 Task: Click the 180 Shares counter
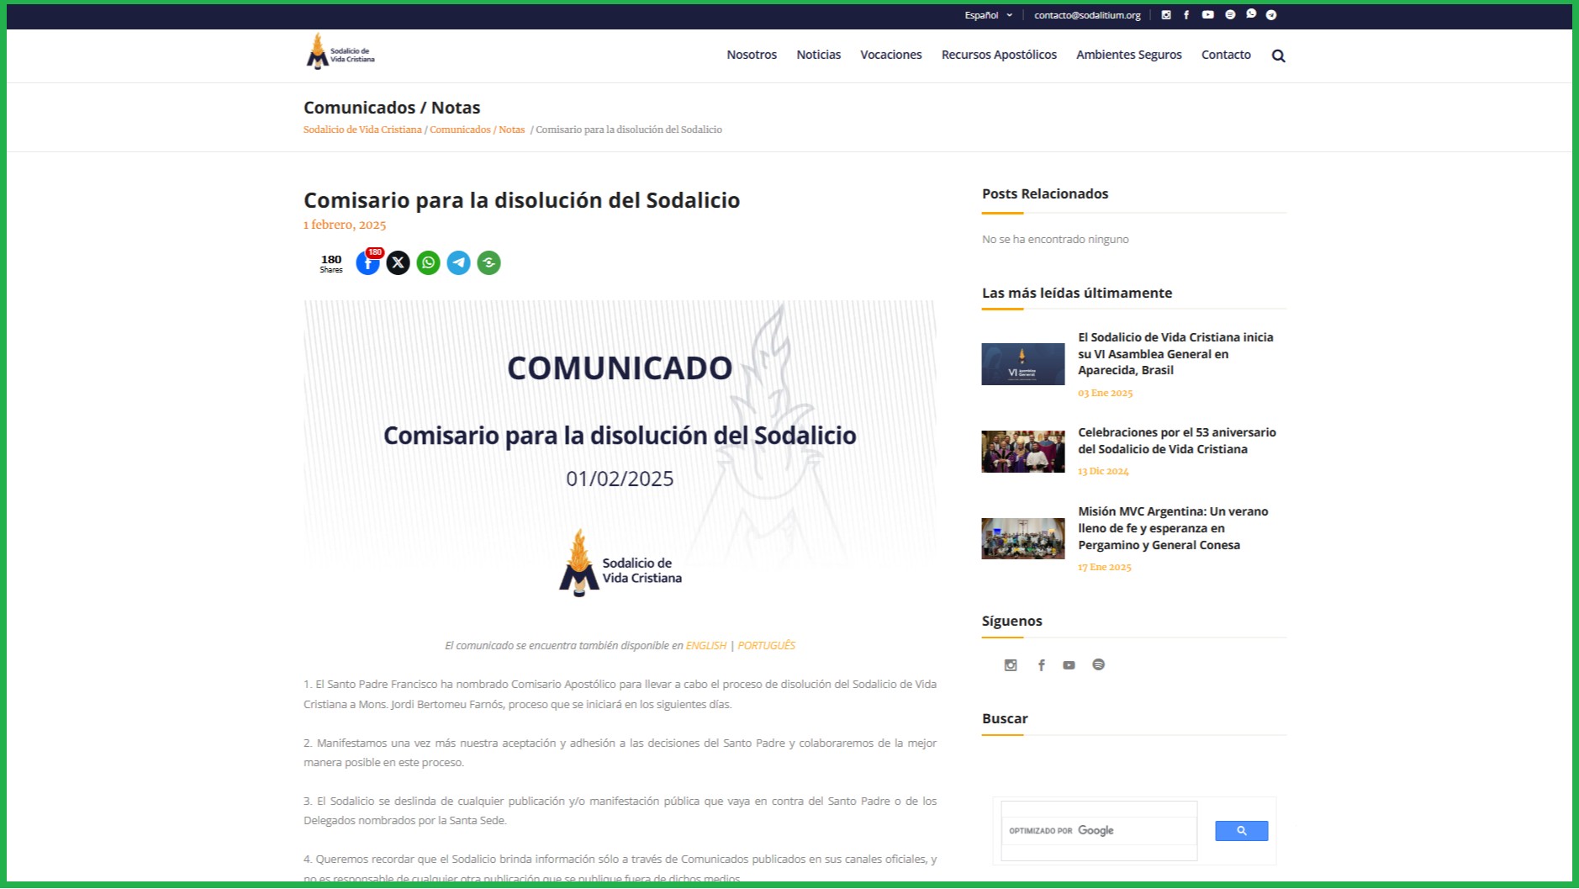click(331, 263)
